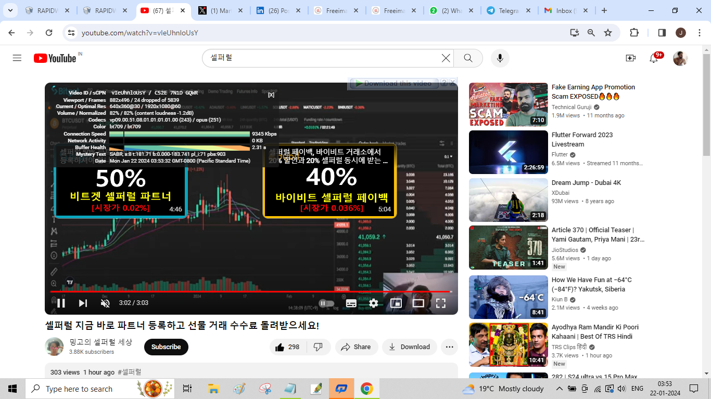
Task: Switch to the LinkedIn tab
Action: (x=278, y=10)
